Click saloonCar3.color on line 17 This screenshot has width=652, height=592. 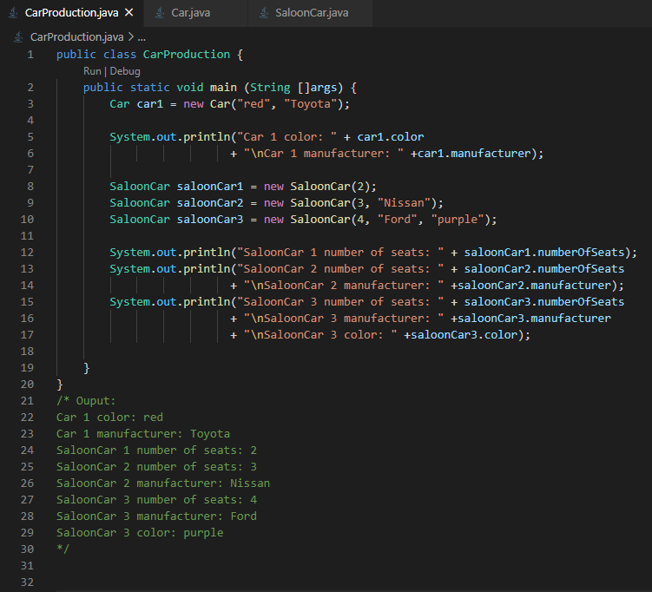pos(464,335)
